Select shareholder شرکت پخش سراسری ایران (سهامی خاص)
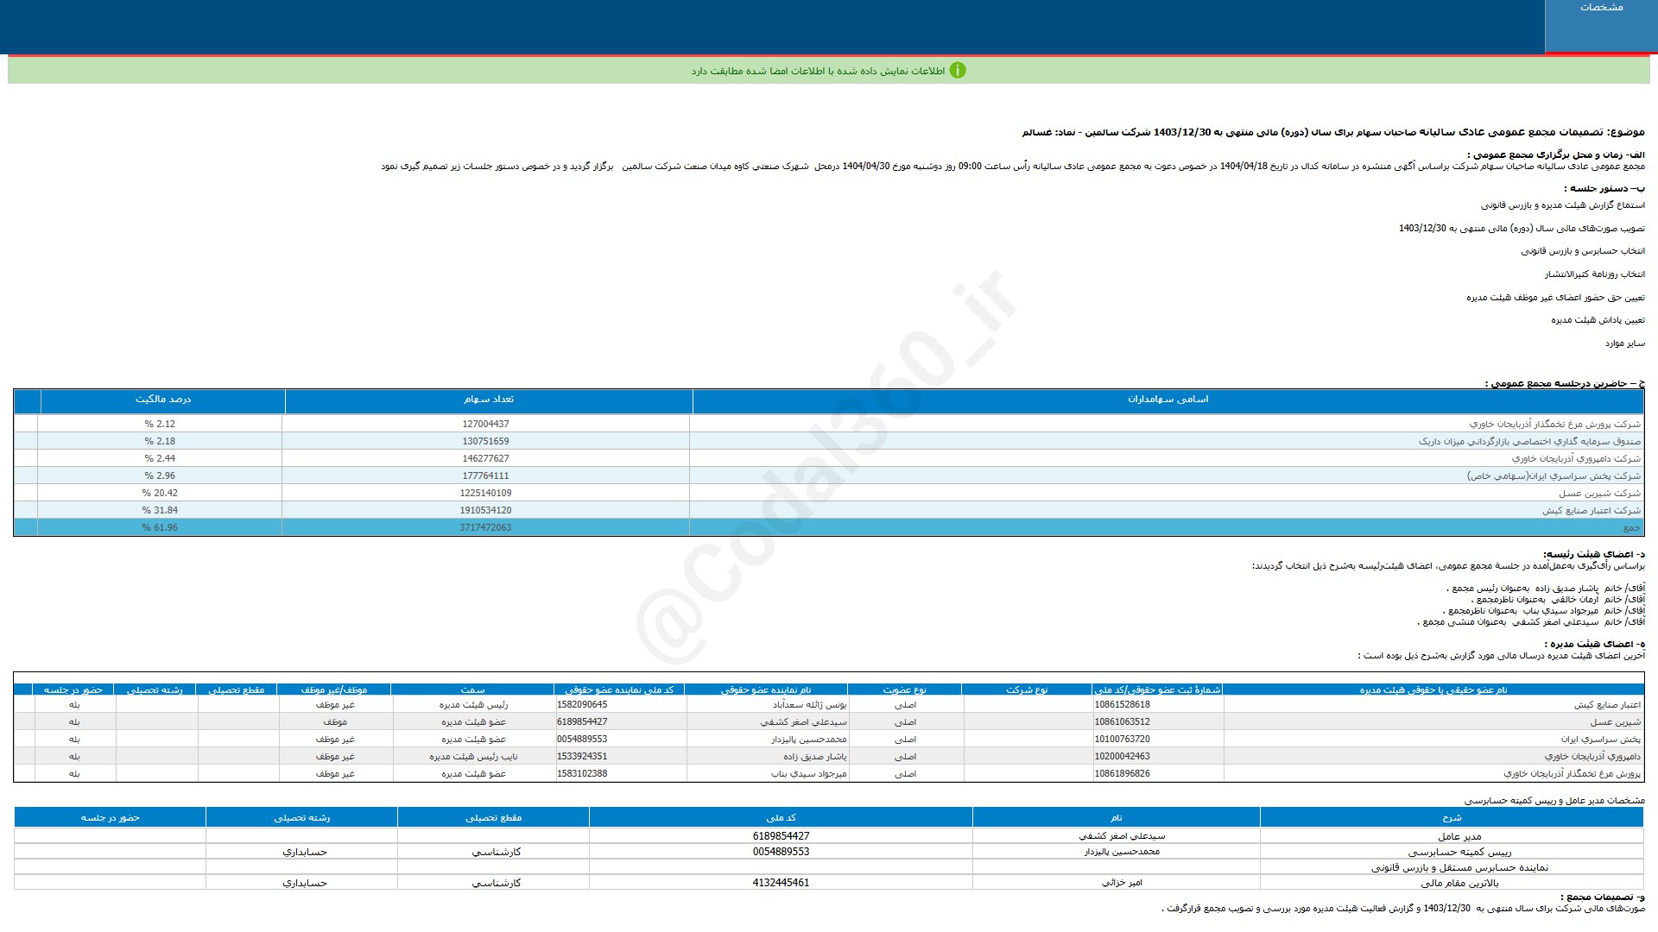This screenshot has height=932, width=1658. click(1554, 476)
